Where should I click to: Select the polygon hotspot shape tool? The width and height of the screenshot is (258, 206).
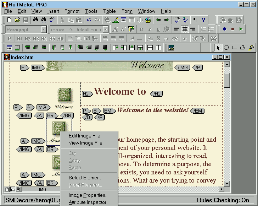(242, 48)
